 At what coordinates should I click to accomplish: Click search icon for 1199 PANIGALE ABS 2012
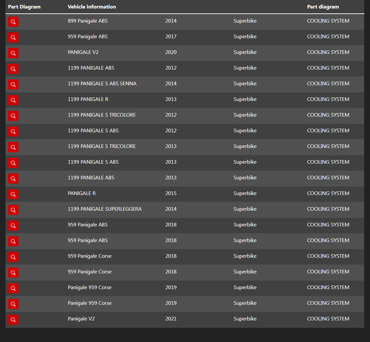[13, 69]
